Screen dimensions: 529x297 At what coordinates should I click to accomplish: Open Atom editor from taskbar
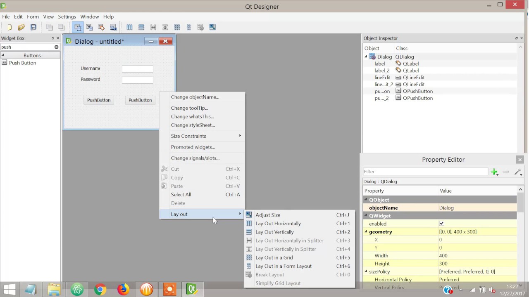coord(77,290)
